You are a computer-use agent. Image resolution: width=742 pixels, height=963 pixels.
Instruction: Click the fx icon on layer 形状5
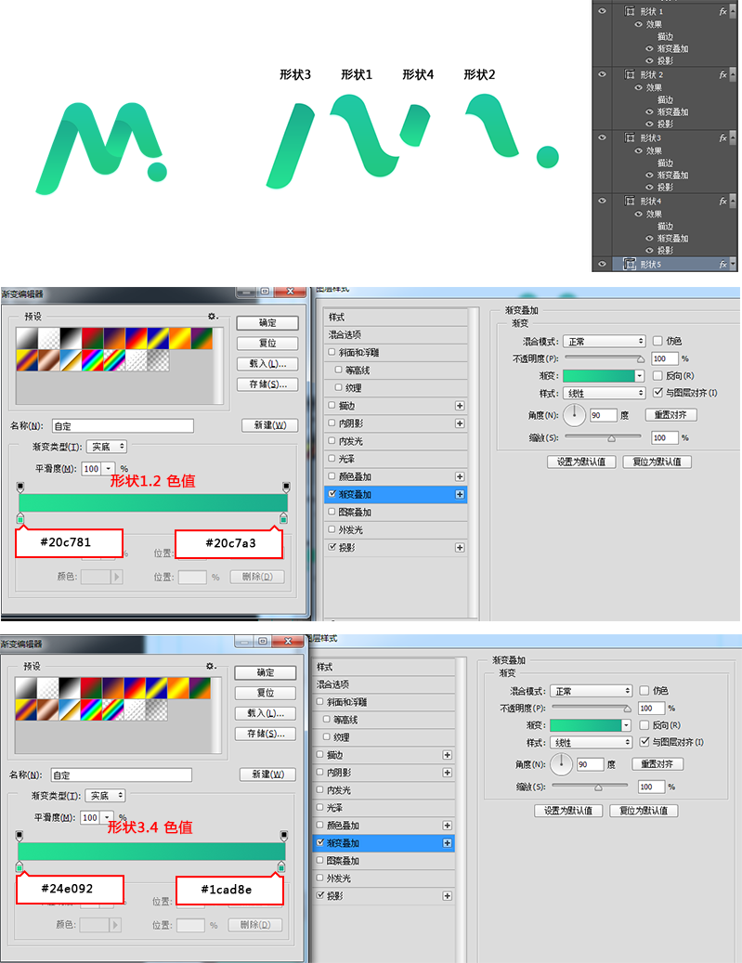(722, 264)
